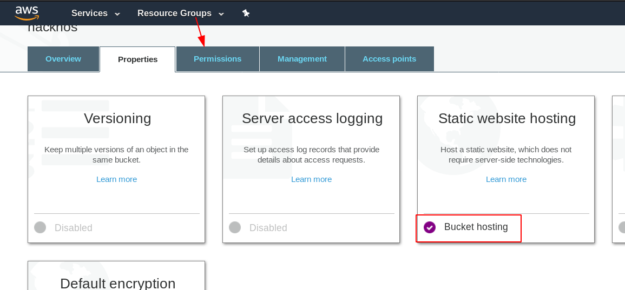The image size is (625, 290).
Task: Click Learn more under Server access logging
Action: pos(311,179)
